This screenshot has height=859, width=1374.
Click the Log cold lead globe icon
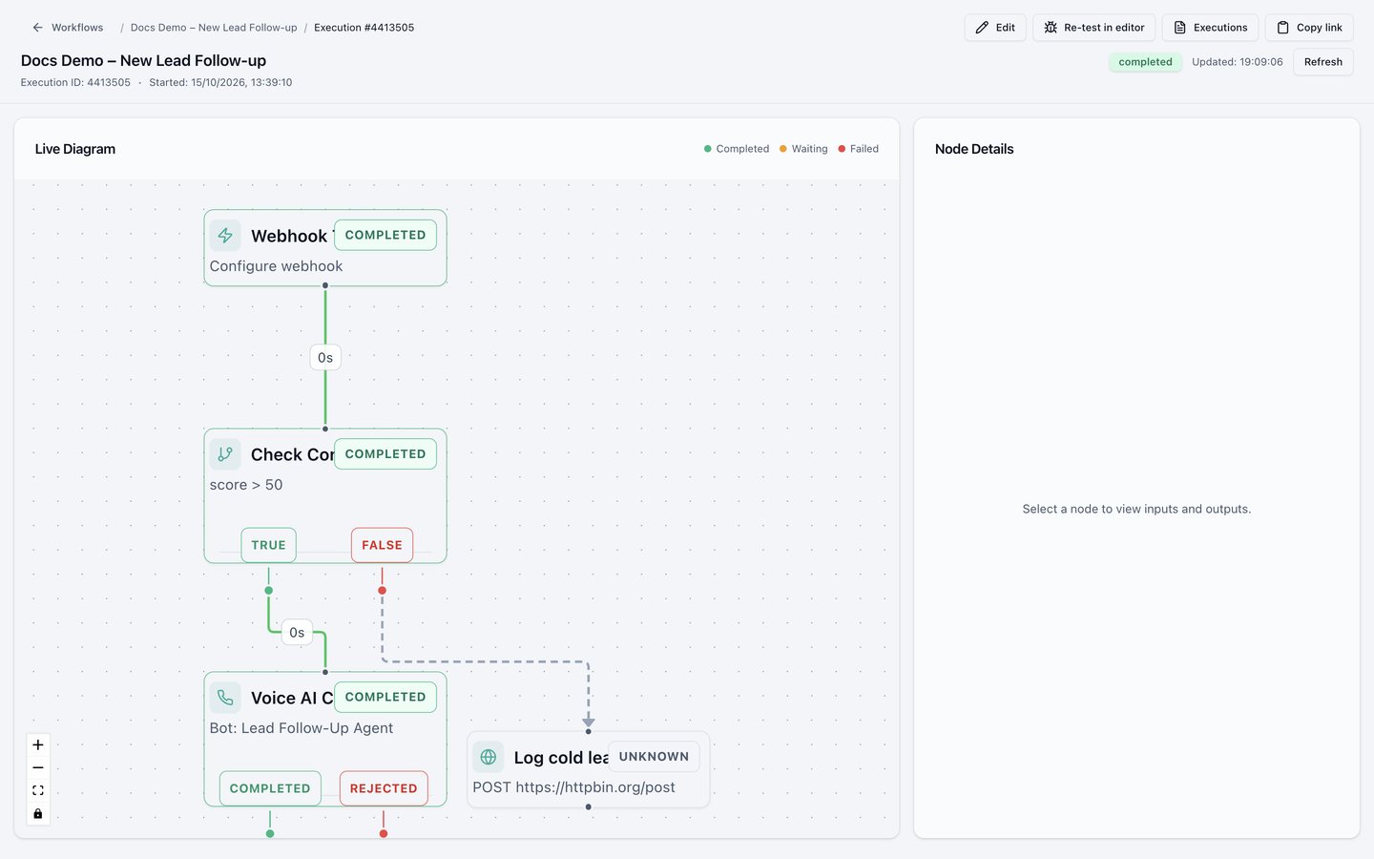[489, 757]
